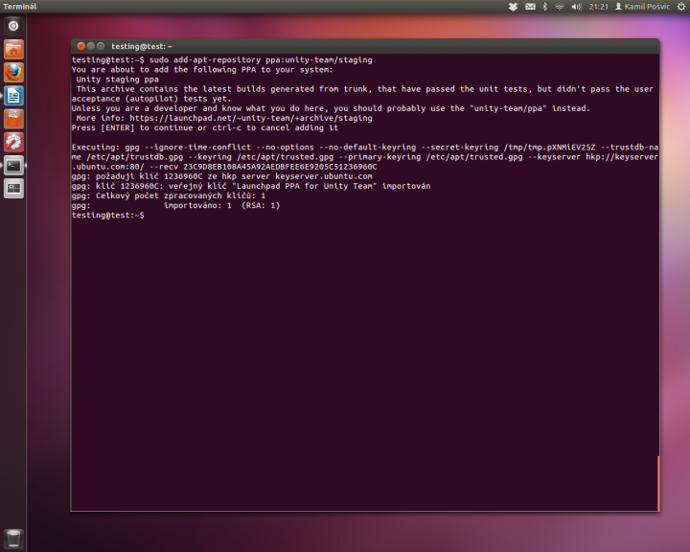Minimize the testing@test terminal window
Viewport: 690px width, 552px height.
91,46
